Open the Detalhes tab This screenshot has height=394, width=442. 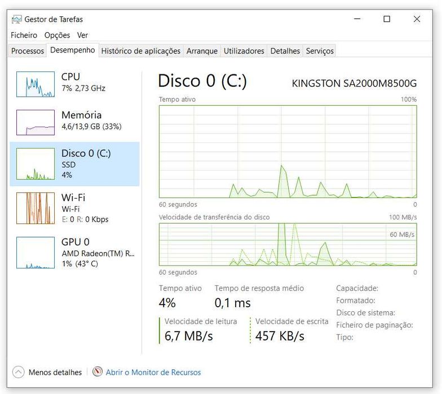coord(285,51)
